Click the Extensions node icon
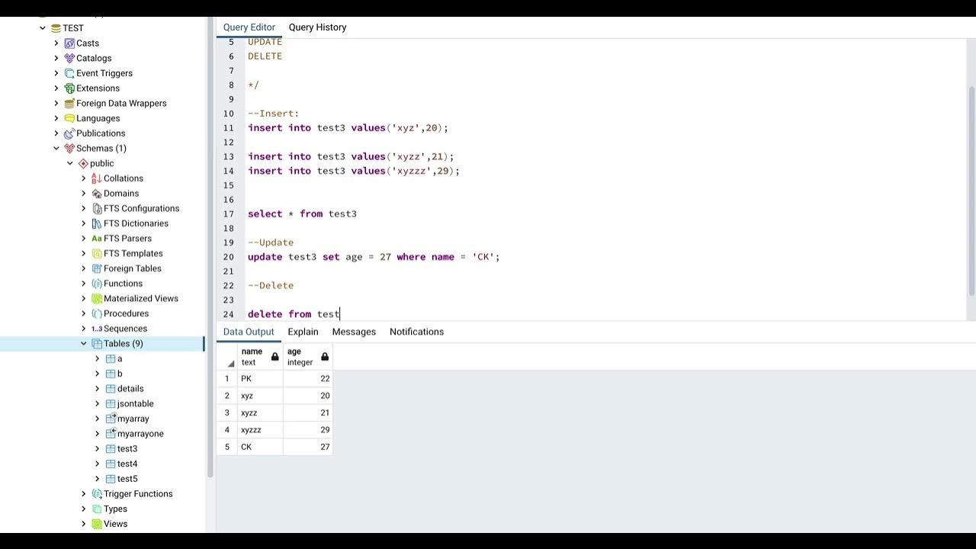Screen dimensions: 976x549 [69, 88]
